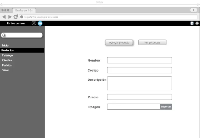
Task: Select the 'En dos por tr3s' browser tab
Action: click(x=24, y=10)
